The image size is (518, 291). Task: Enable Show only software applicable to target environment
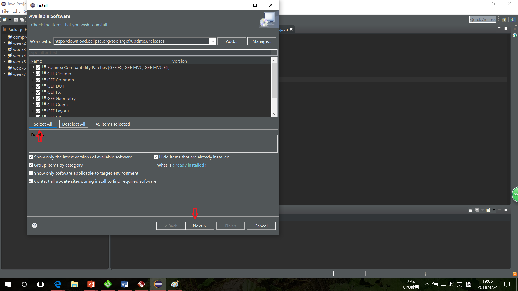(30, 173)
